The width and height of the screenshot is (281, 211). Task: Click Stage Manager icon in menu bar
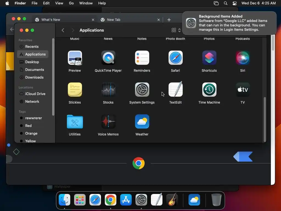point(216,3)
